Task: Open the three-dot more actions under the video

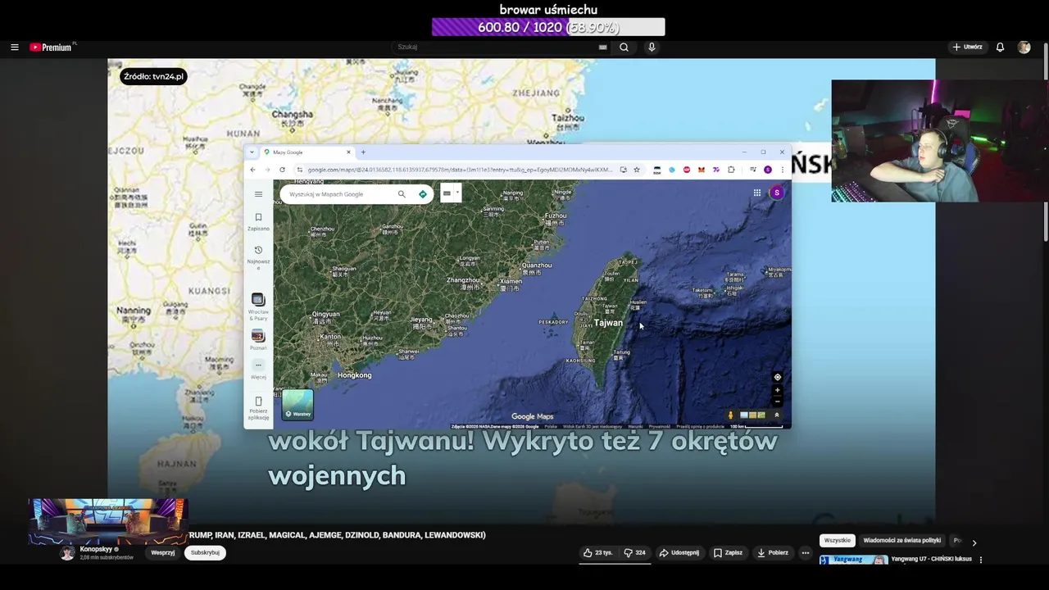Action: pyautogui.click(x=805, y=552)
